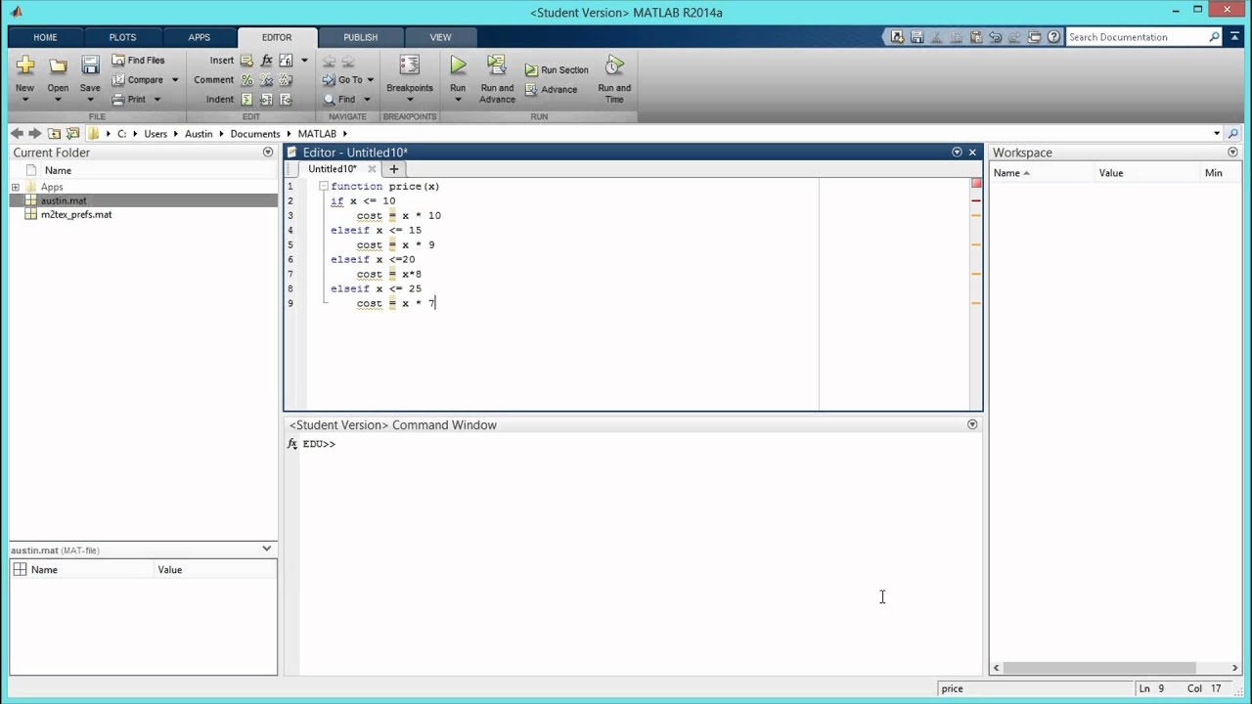This screenshot has height=704, width=1252.
Task: Click the Workspace horizontal scrollbar
Action: tap(1099, 669)
